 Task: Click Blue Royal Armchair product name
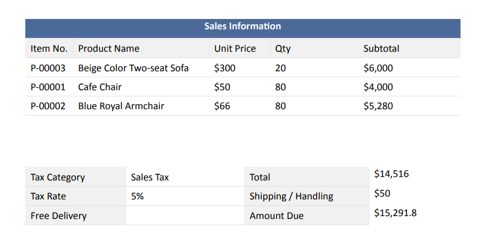coord(121,106)
